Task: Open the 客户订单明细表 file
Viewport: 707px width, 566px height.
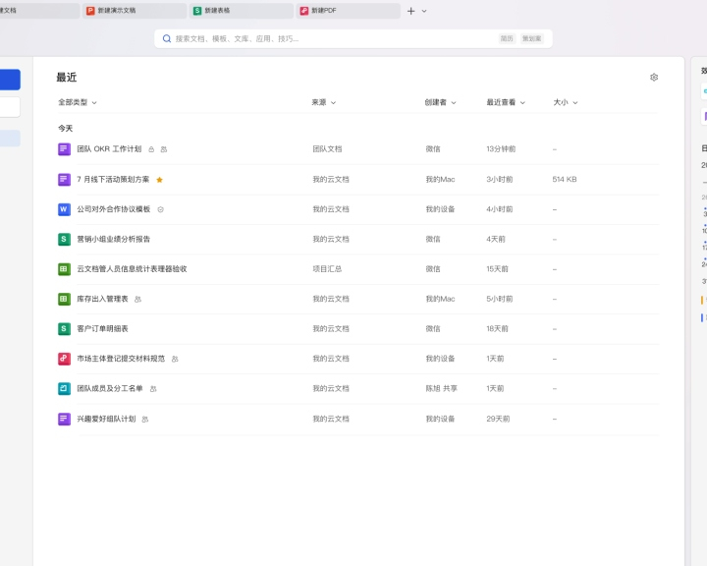Action: point(102,329)
